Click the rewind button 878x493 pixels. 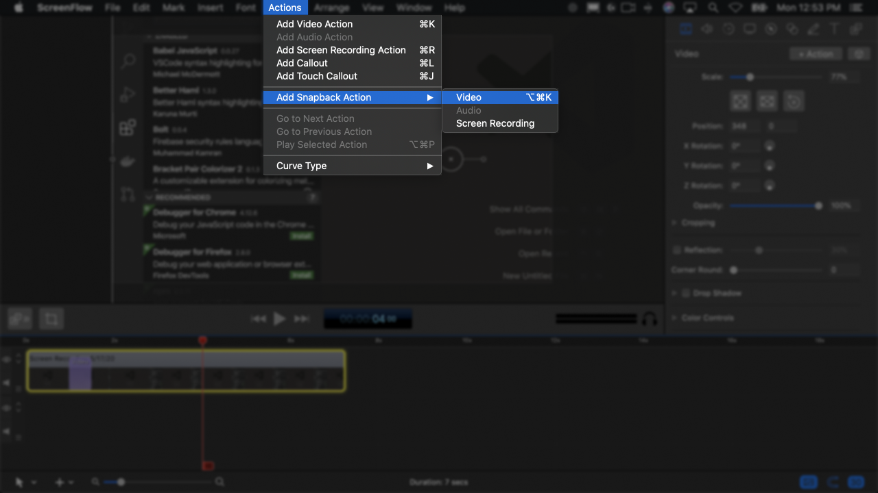pyautogui.click(x=259, y=318)
